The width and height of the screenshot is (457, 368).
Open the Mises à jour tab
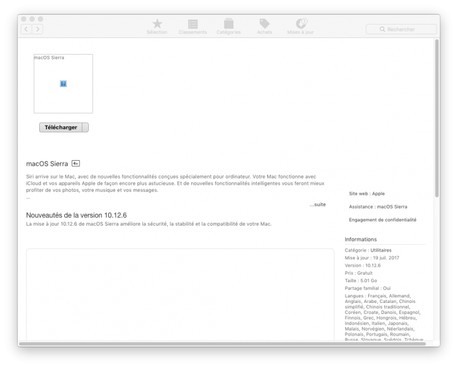[301, 26]
